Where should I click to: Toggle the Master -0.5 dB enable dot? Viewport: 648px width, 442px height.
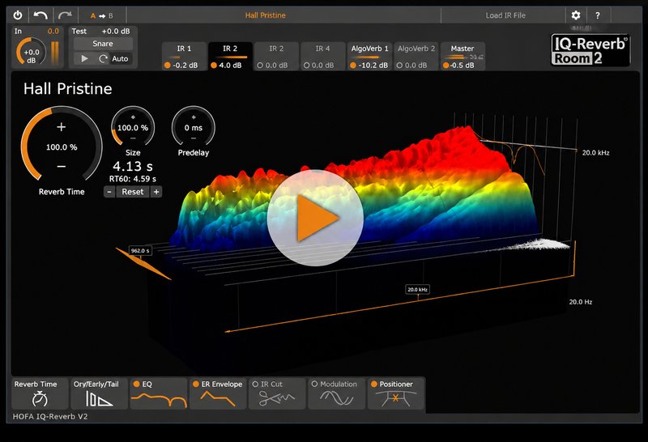pos(446,66)
